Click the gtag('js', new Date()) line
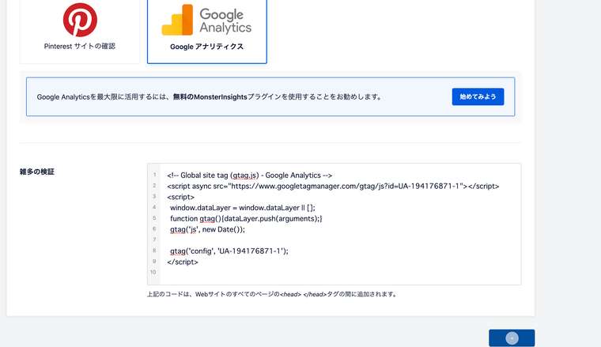 tap(207, 229)
